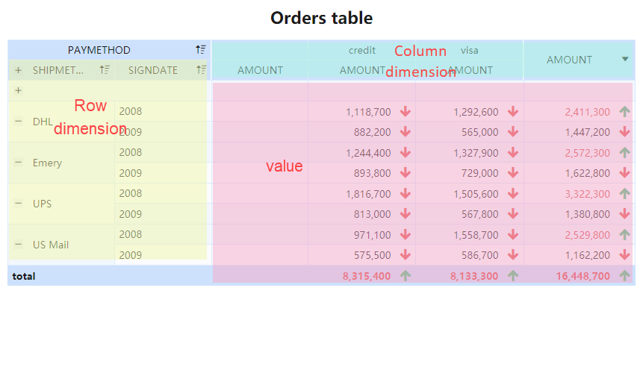Click the SIGNDATE column sort icon
The image size is (643, 367).
200,70
